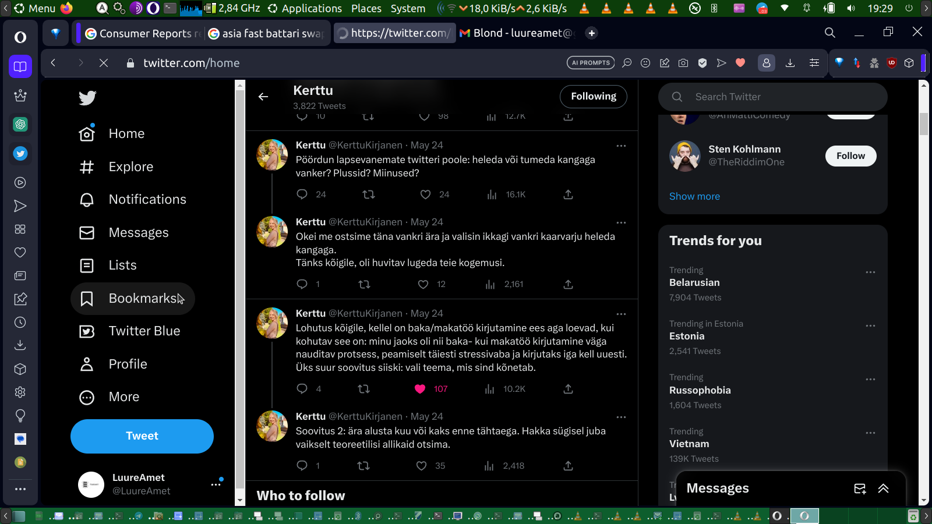Open LuureAmet account menu dots
This screenshot has width=932, height=524.
[216, 484]
